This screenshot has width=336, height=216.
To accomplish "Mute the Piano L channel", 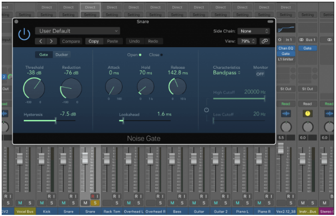I will coord(237,203).
